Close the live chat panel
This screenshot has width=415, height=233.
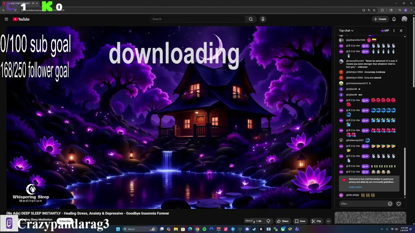(401, 30)
